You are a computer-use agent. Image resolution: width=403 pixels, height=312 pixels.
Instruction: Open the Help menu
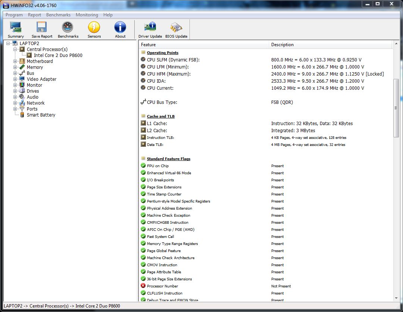tap(108, 15)
